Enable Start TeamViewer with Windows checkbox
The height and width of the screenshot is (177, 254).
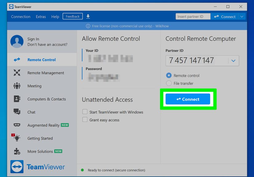tap(85, 112)
